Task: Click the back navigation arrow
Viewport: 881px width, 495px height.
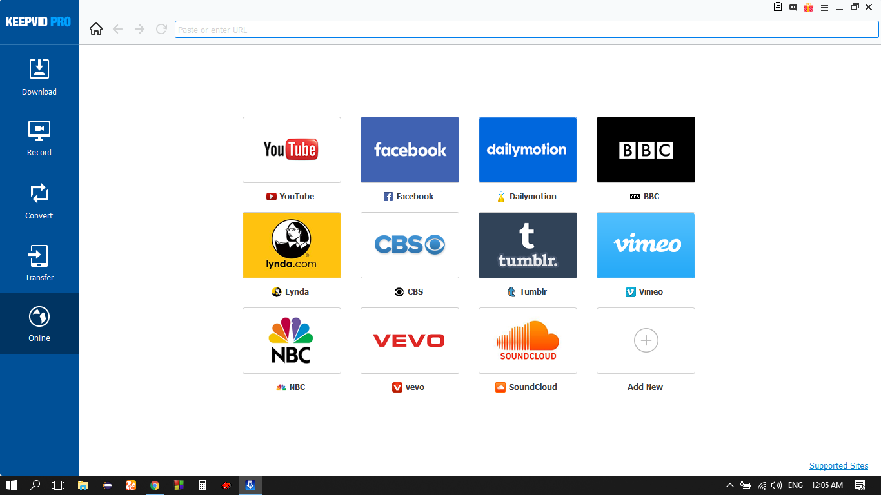Action: click(x=117, y=29)
